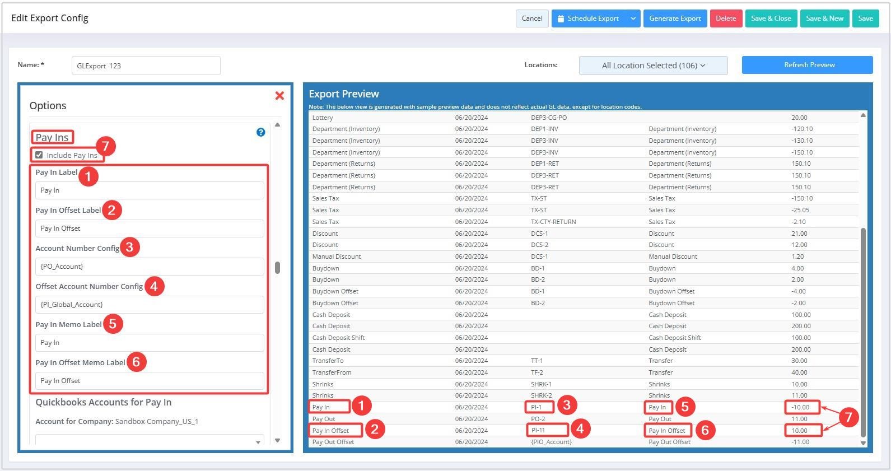Expand the Schedule Export dropdown arrow

[633, 18]
